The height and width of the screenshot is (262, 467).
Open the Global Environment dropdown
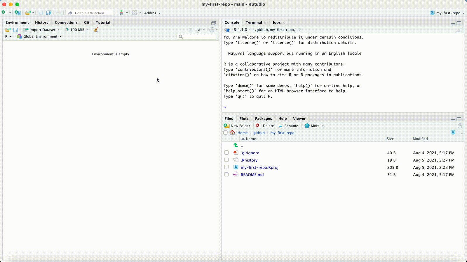point(39,36)
